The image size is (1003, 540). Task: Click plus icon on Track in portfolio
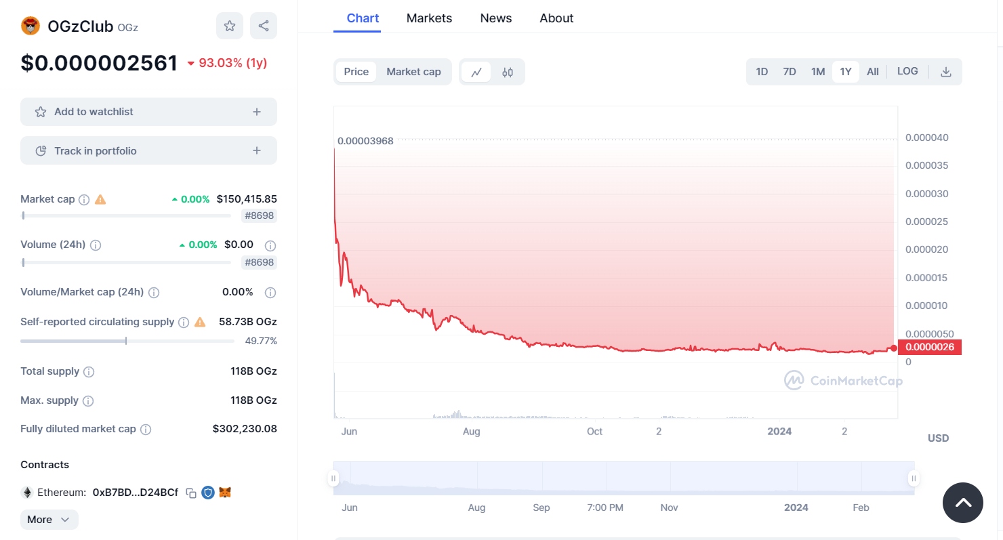(257, 151)
